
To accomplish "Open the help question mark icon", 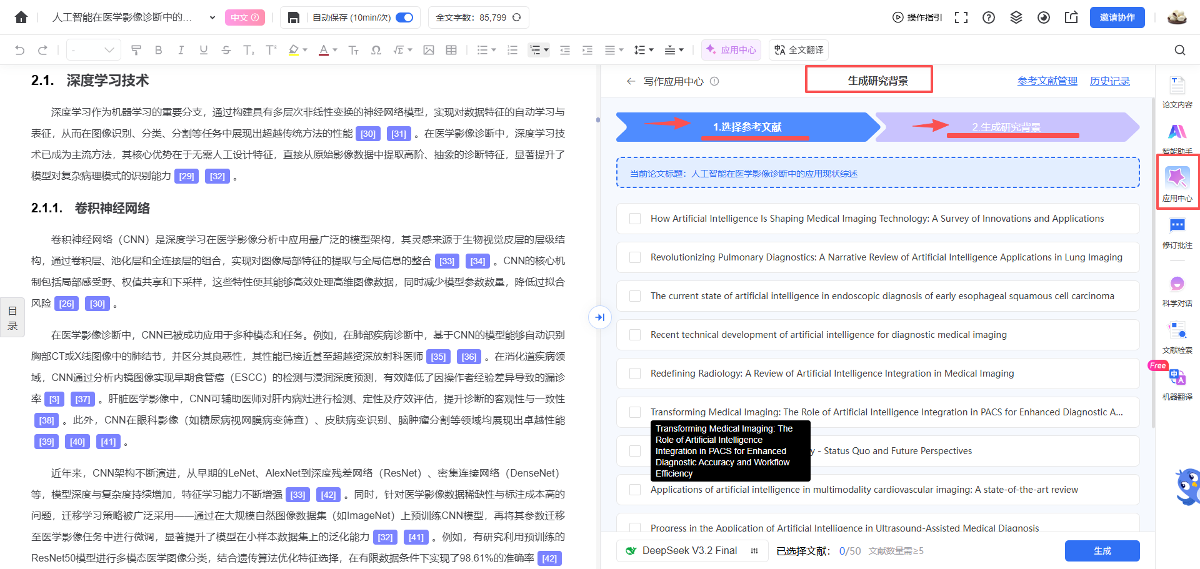I will point(989,17).
